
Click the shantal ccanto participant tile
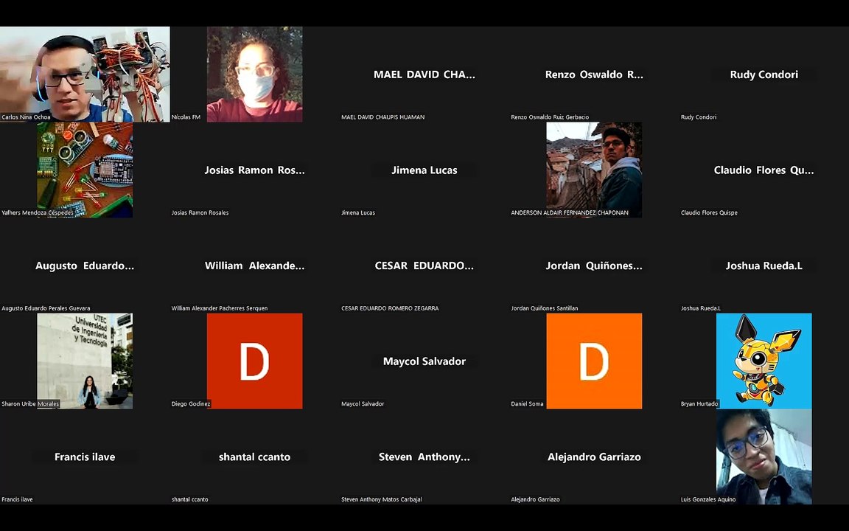pyautogui.click(x=254, y=457)
